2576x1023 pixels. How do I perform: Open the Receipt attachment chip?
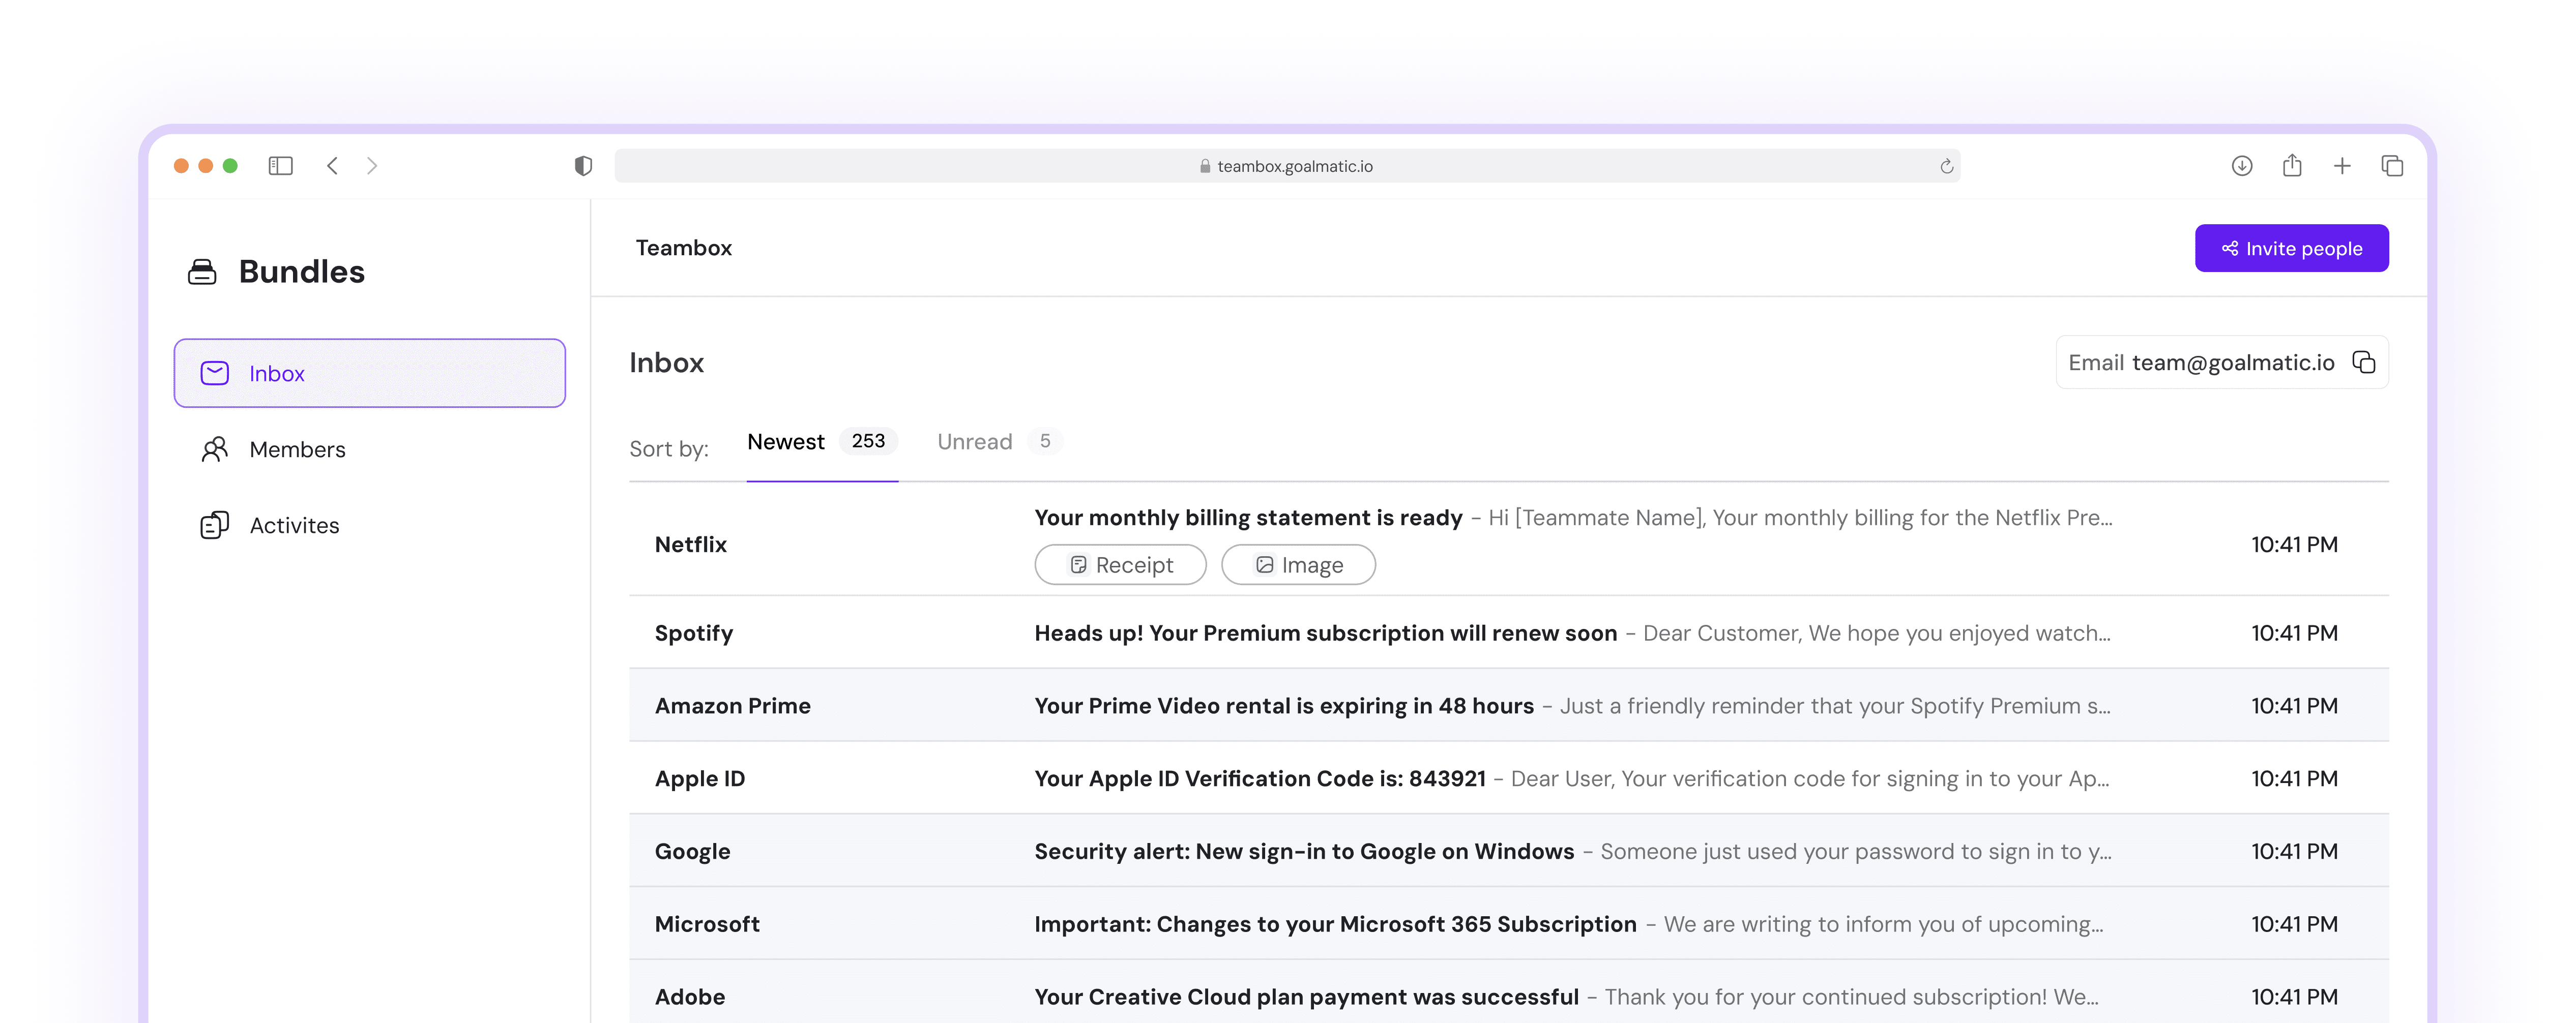click(x=1120, y=565)
